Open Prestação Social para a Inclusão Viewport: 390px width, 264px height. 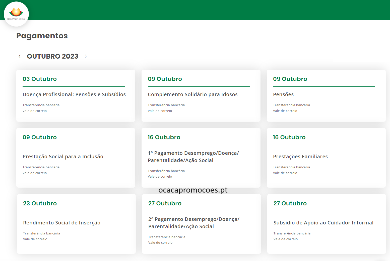[x=63, y=157]
